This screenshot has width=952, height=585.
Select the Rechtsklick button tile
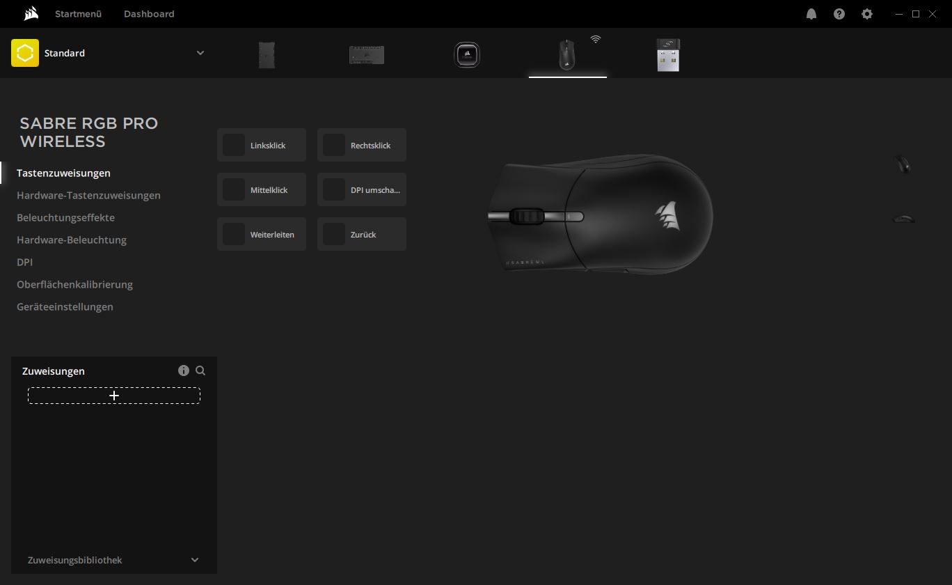click(362, 145)
